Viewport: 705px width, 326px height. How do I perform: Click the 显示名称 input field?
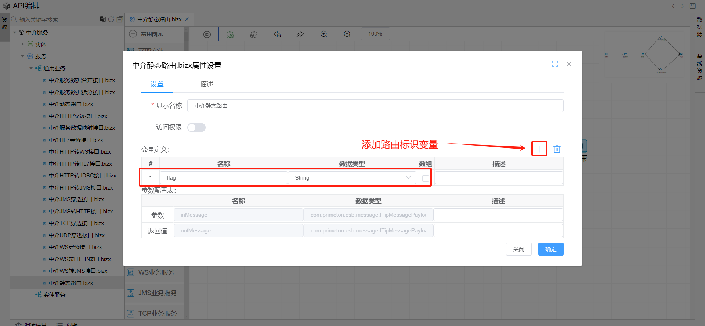(x=375, y=106)
